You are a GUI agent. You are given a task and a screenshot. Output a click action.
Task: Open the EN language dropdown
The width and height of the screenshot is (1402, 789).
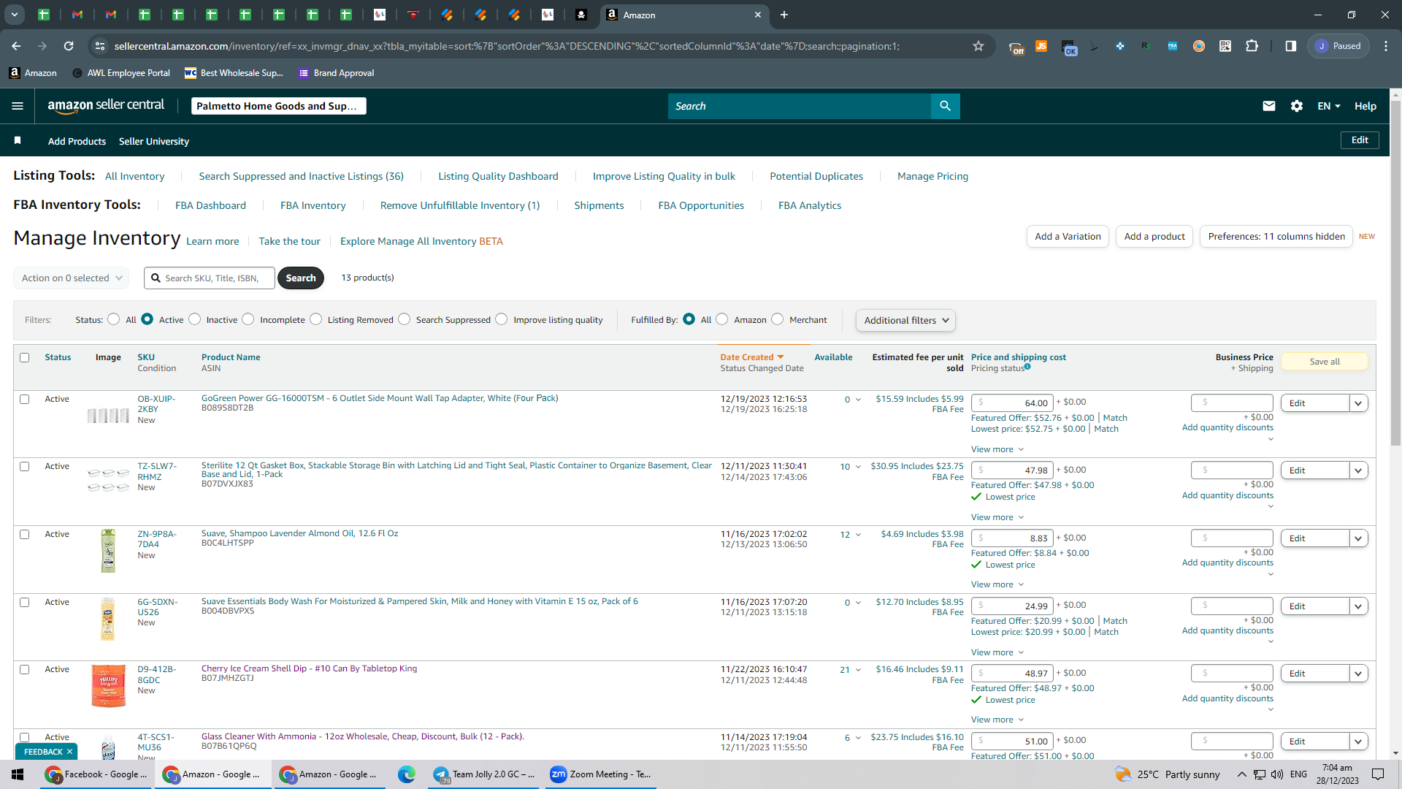click(x=1329, y=106)
